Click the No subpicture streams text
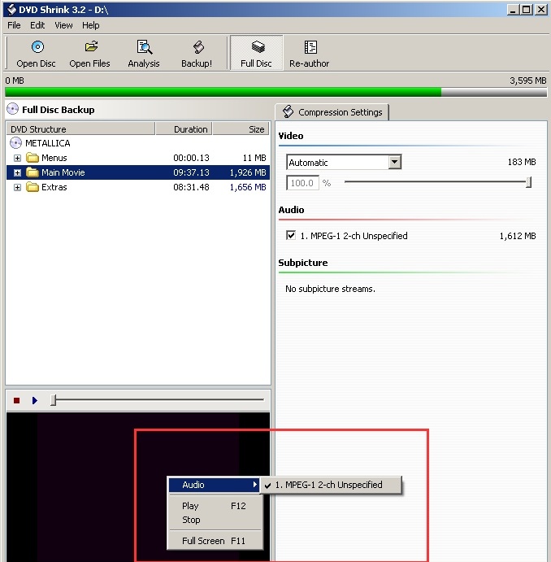 click(x=330, y=289)
